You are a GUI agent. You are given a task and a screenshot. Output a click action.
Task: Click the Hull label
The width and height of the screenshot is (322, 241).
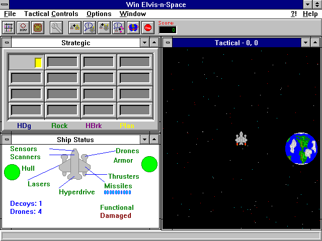[28, 168]
